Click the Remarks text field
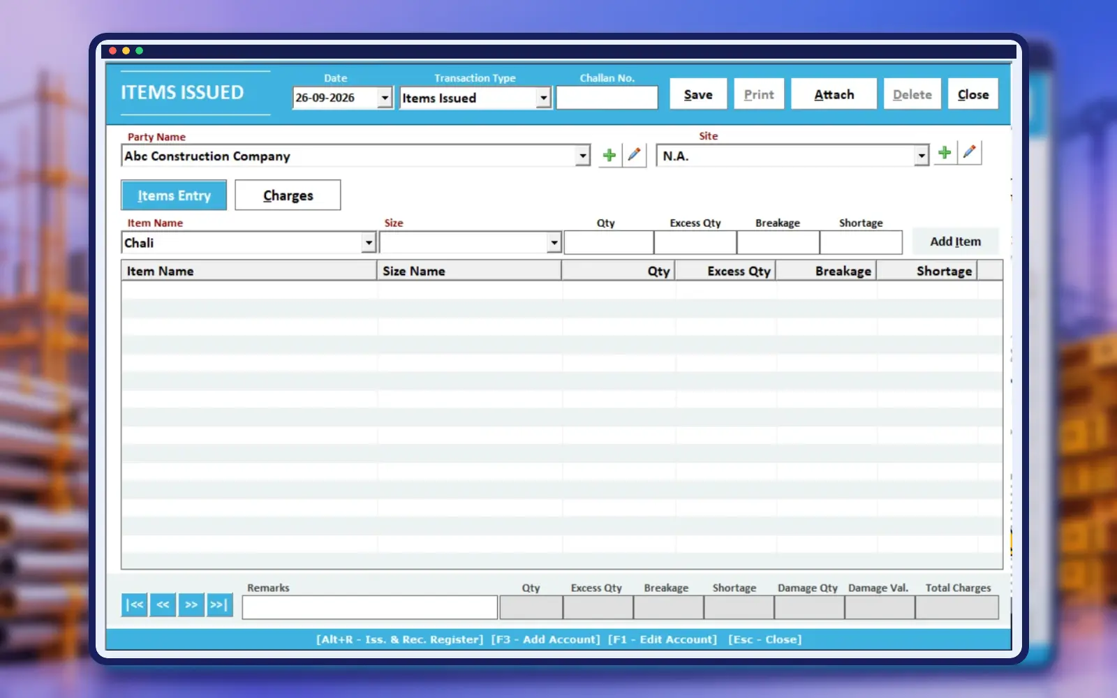Screen dimensions: 1117x698 click(x=370, y=607)
